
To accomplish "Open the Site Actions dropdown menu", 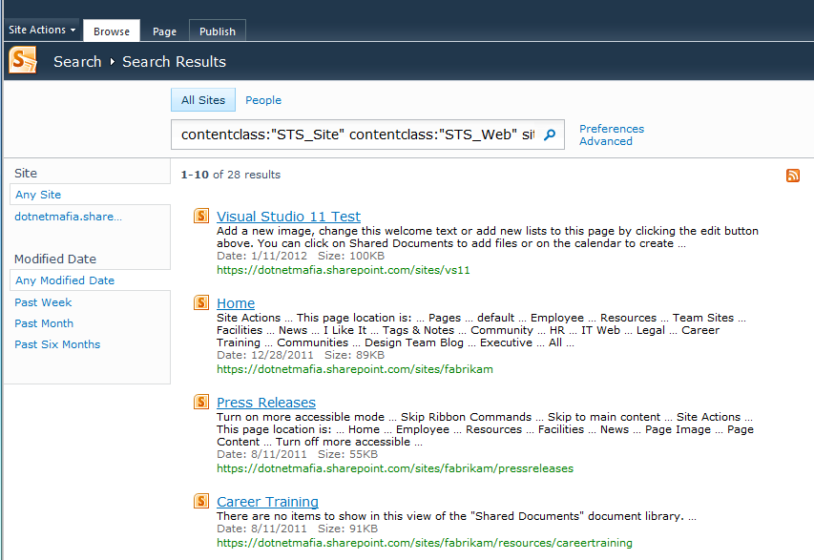I will pyautogui.click(x=42, y=31).
